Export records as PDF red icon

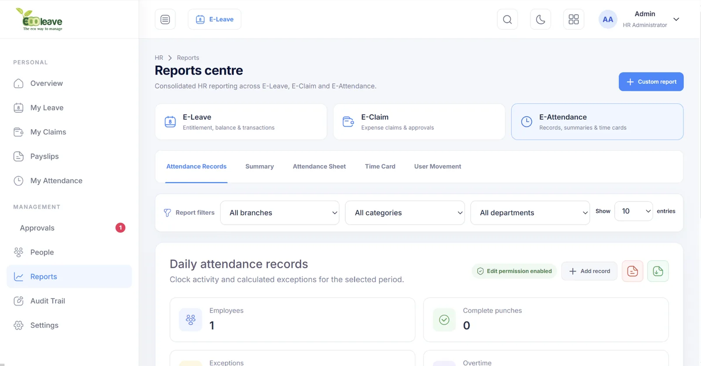[x=633, y=271]
